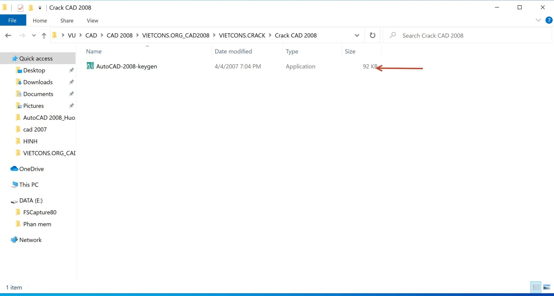Navigate to VIETCONS.ORG_CAD2008 breadcrumb
The image size is (554, 296).
(x=176, y=35)
